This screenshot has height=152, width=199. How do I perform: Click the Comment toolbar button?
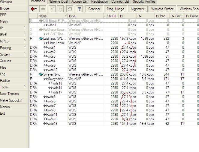(70, 9)
